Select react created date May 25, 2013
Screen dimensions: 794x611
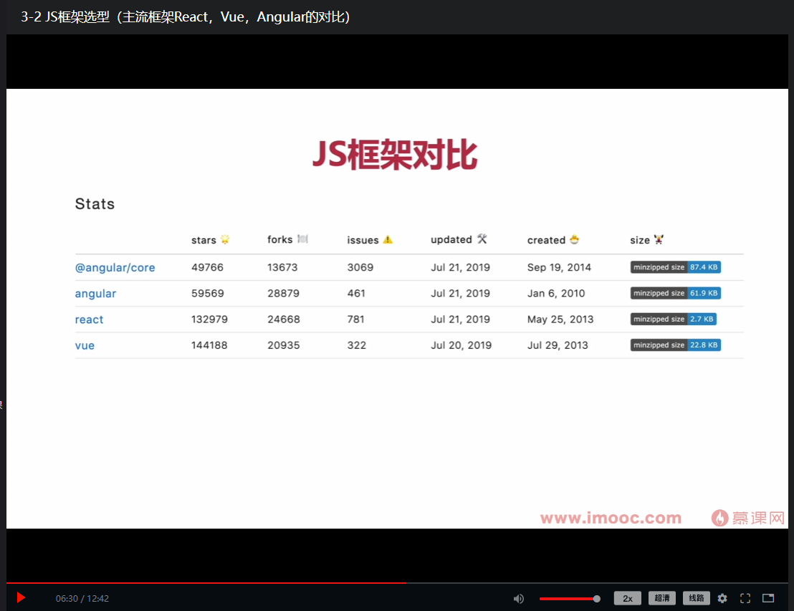560,319
